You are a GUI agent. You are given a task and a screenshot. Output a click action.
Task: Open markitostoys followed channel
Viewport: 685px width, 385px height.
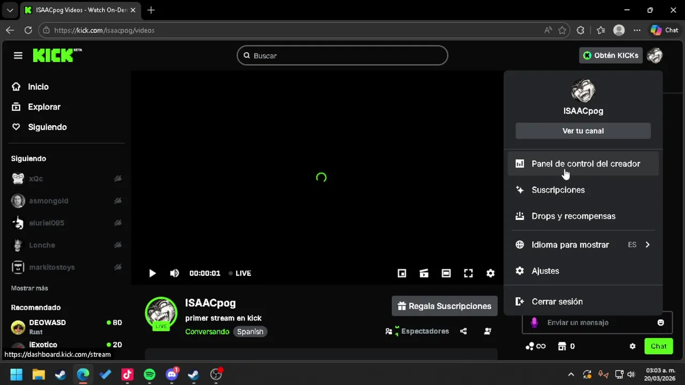point(66,267)
